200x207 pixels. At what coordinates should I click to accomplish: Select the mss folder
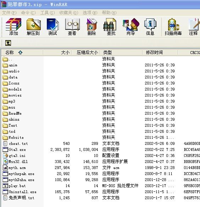(9, 108)
